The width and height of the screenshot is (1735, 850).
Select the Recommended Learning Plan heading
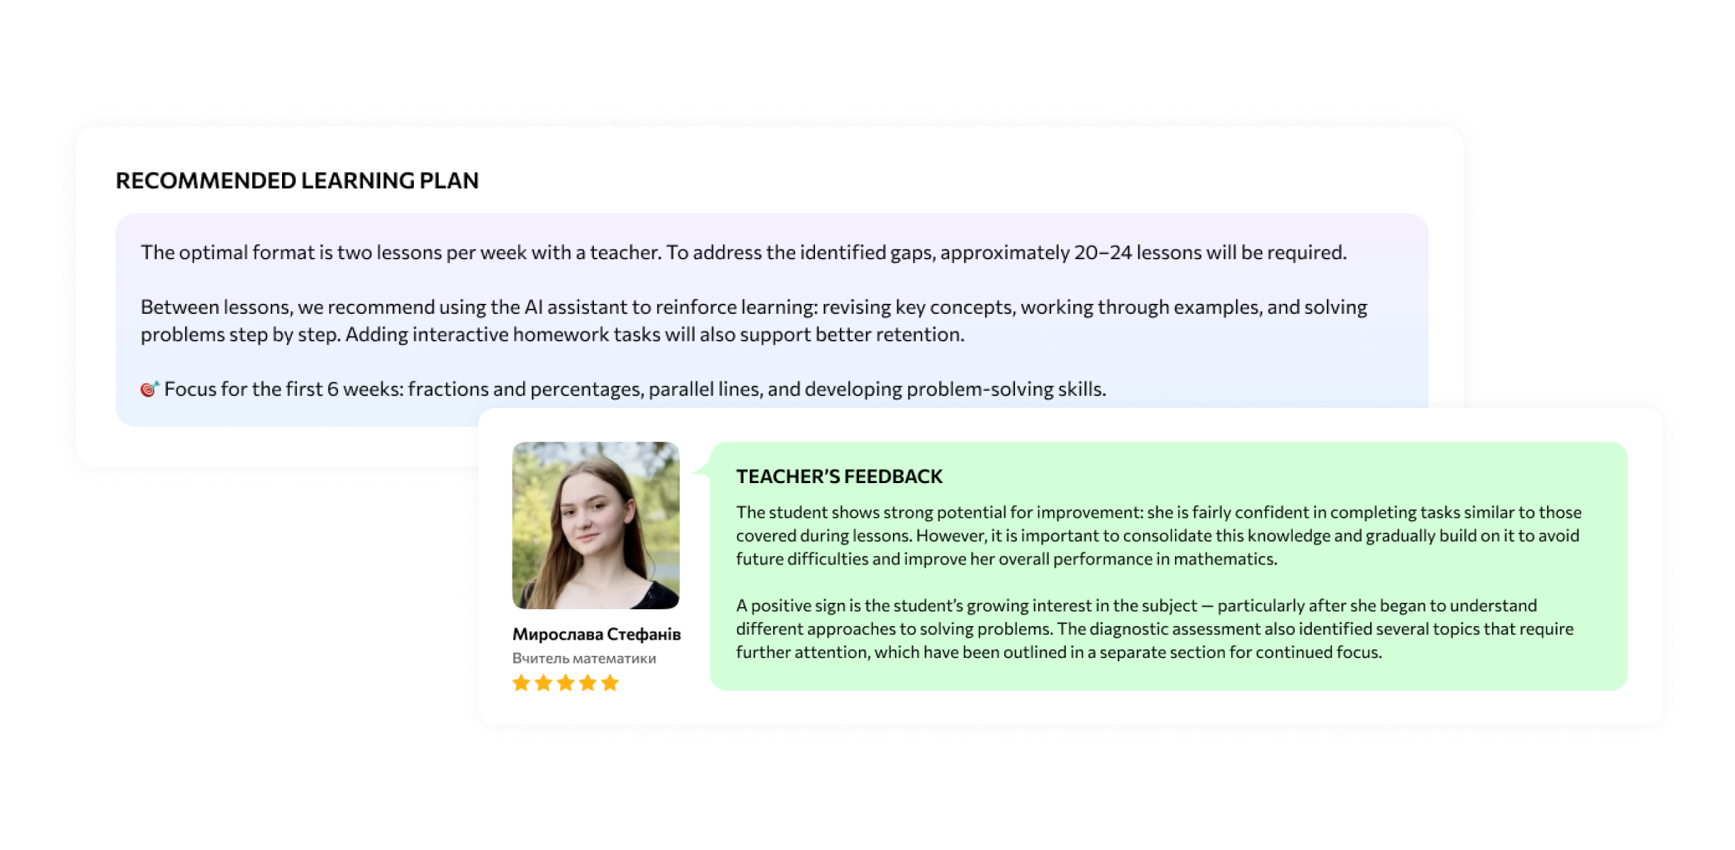(297, 181)
